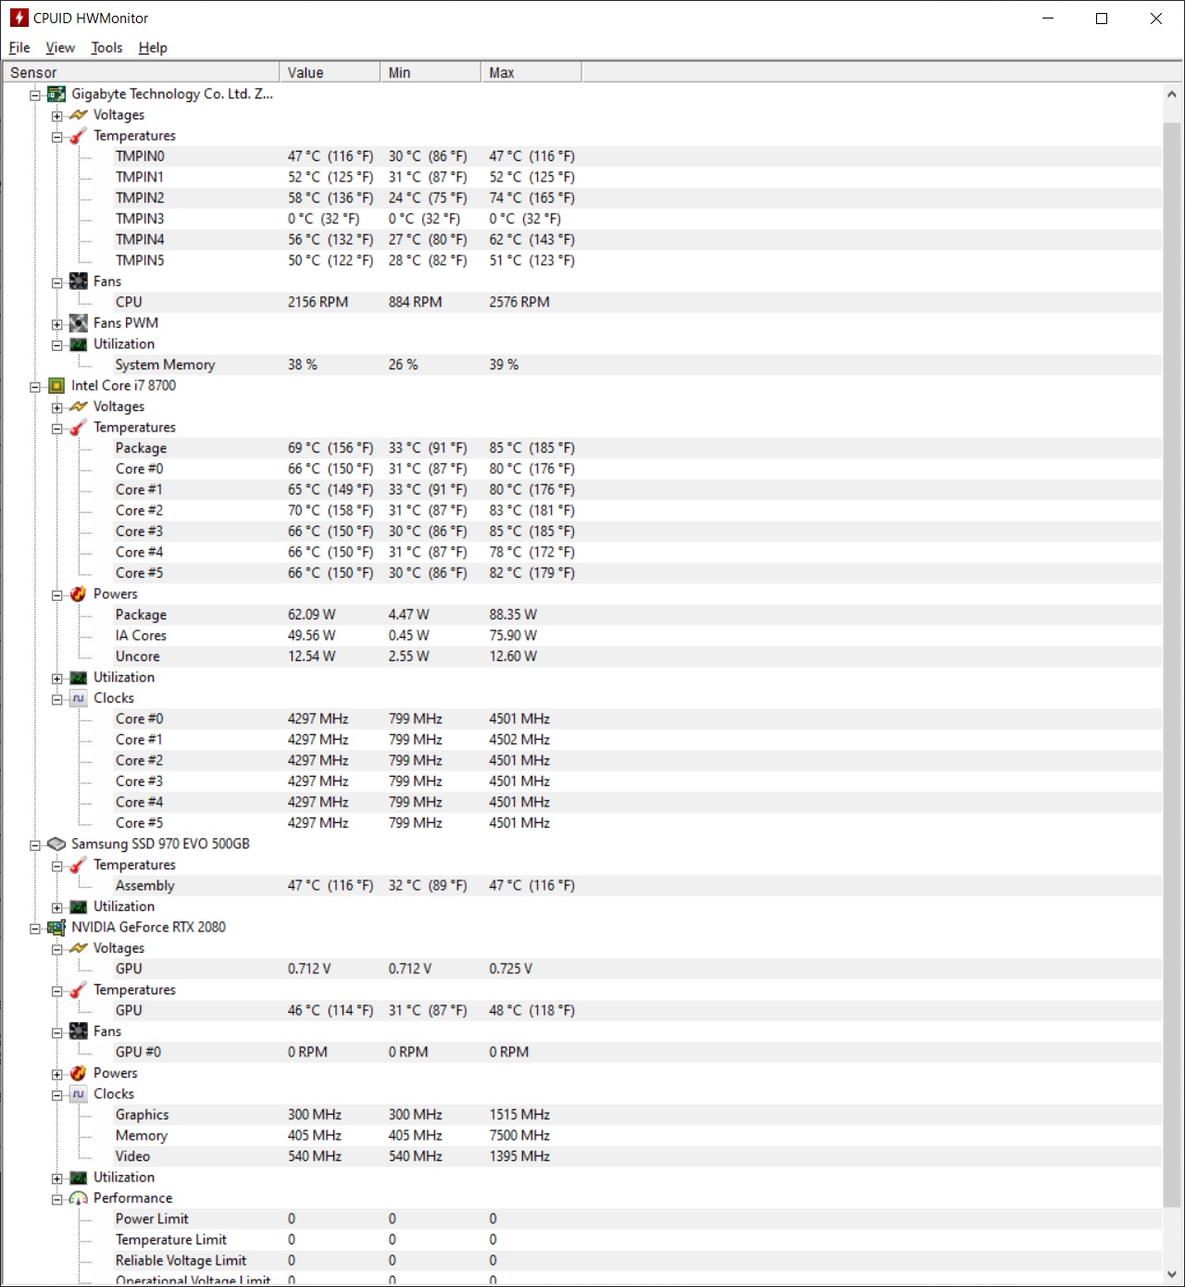Click the vertical scrollbar thumb
The width and height of the screenshot is (1185, 1287).
coord(1172,665)
